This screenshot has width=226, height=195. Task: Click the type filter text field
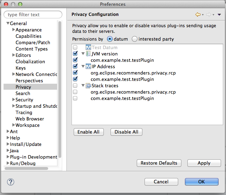coord(33,14)
